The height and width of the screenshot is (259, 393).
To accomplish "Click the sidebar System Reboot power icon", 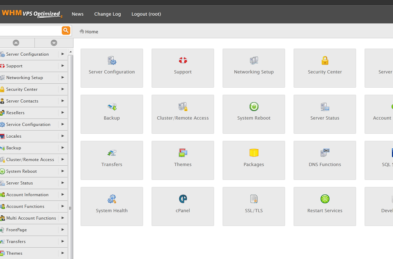I will 2,171.
